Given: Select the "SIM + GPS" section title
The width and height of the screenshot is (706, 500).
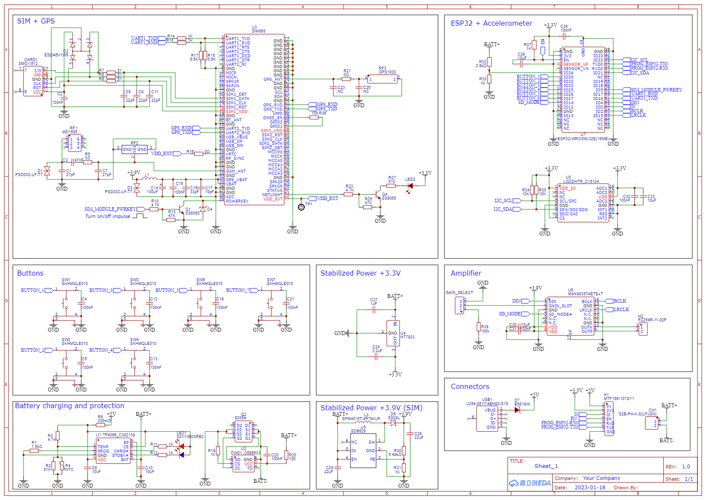Looking at the screenshot, I should click(36, 21).
